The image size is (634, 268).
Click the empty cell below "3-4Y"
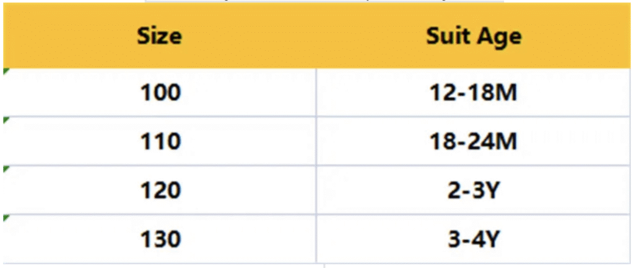[474, 266]
